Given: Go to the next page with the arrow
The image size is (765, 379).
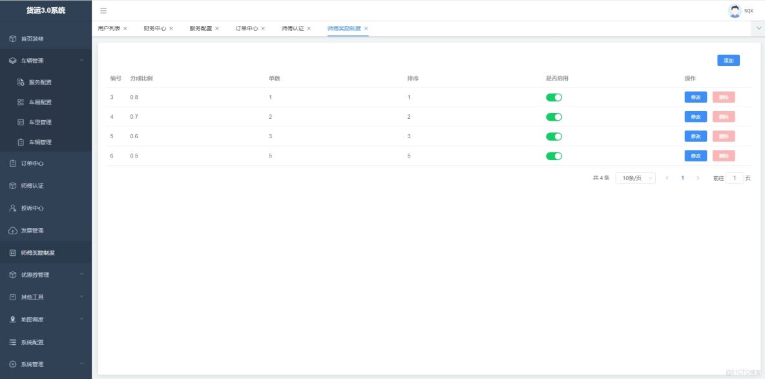Looking at the screenshot, I should [698, 178].
